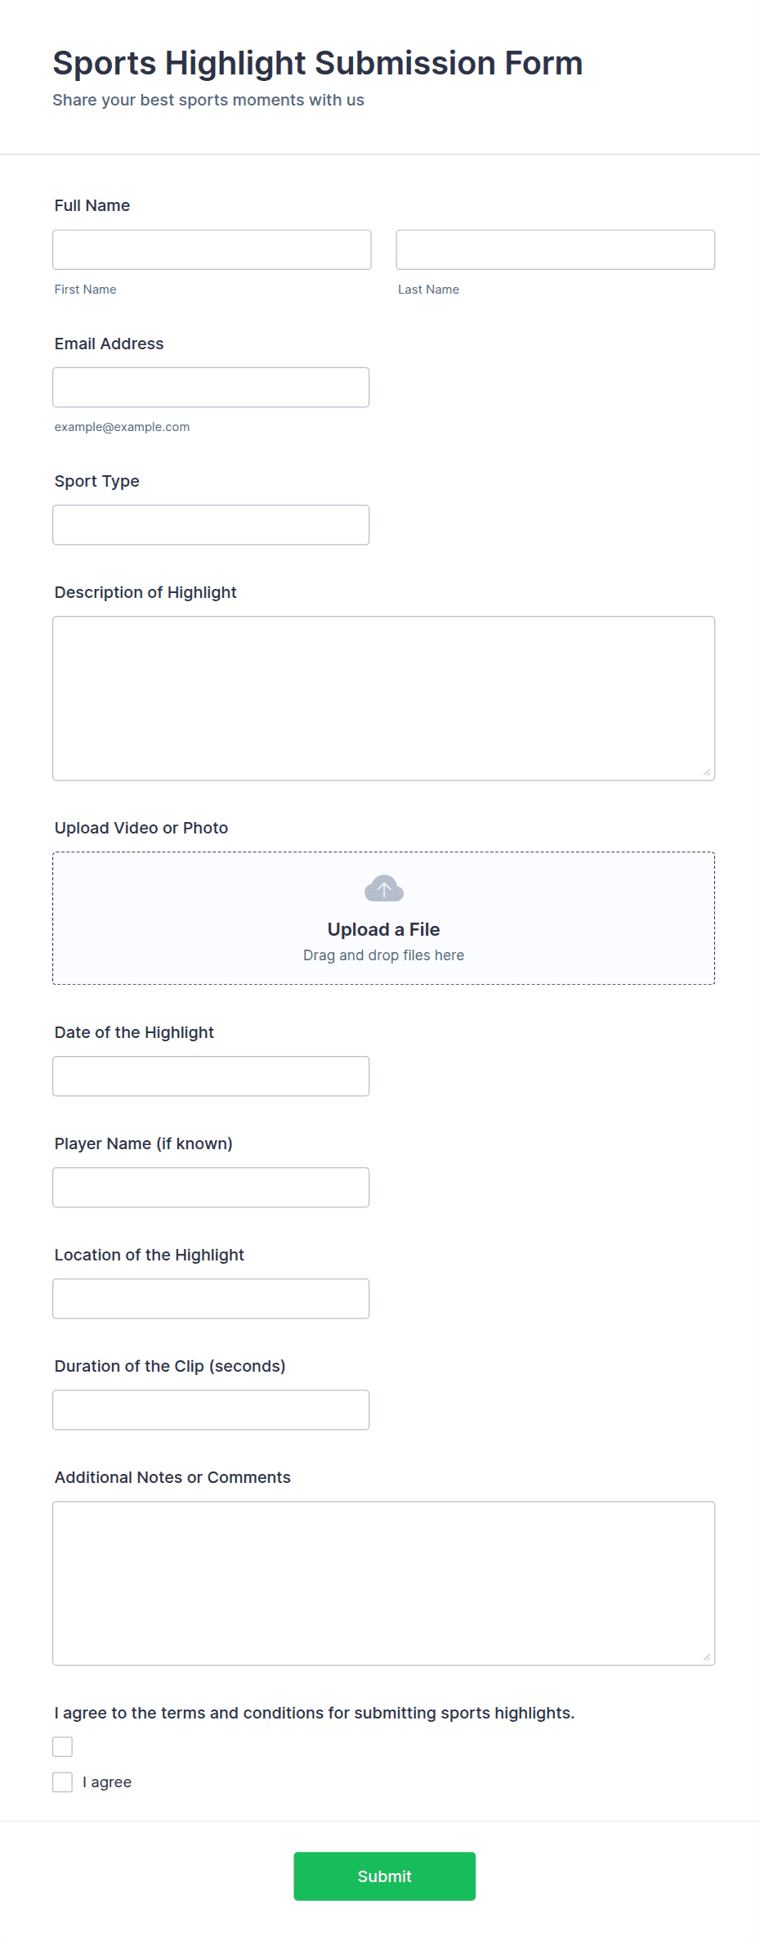
Task: Click the "Upload a File" drop zone text
Action: click(x=383, y=929)
